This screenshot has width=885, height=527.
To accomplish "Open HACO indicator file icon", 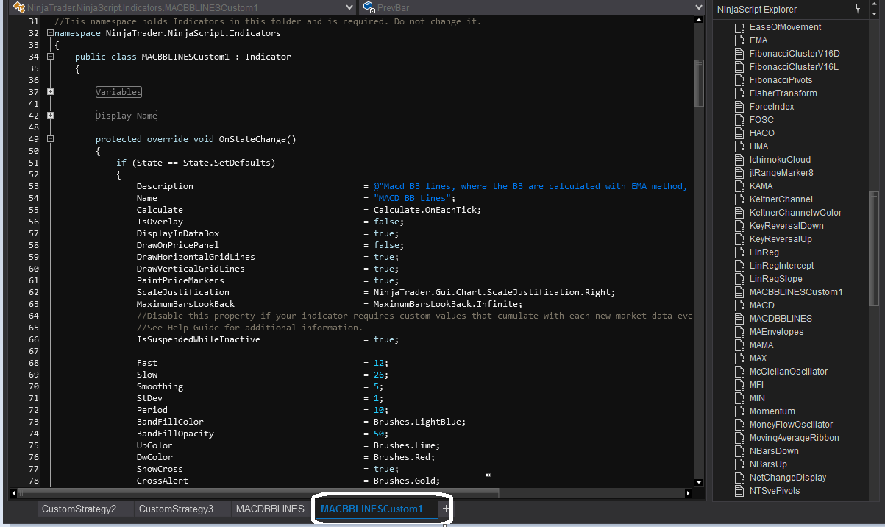I will pos(740,133).
